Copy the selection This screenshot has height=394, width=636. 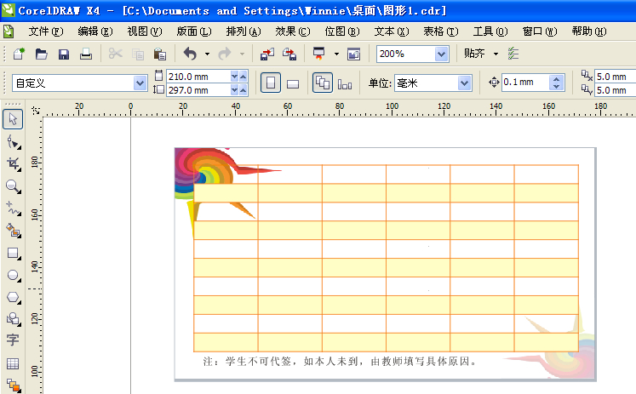pos(138,54)
